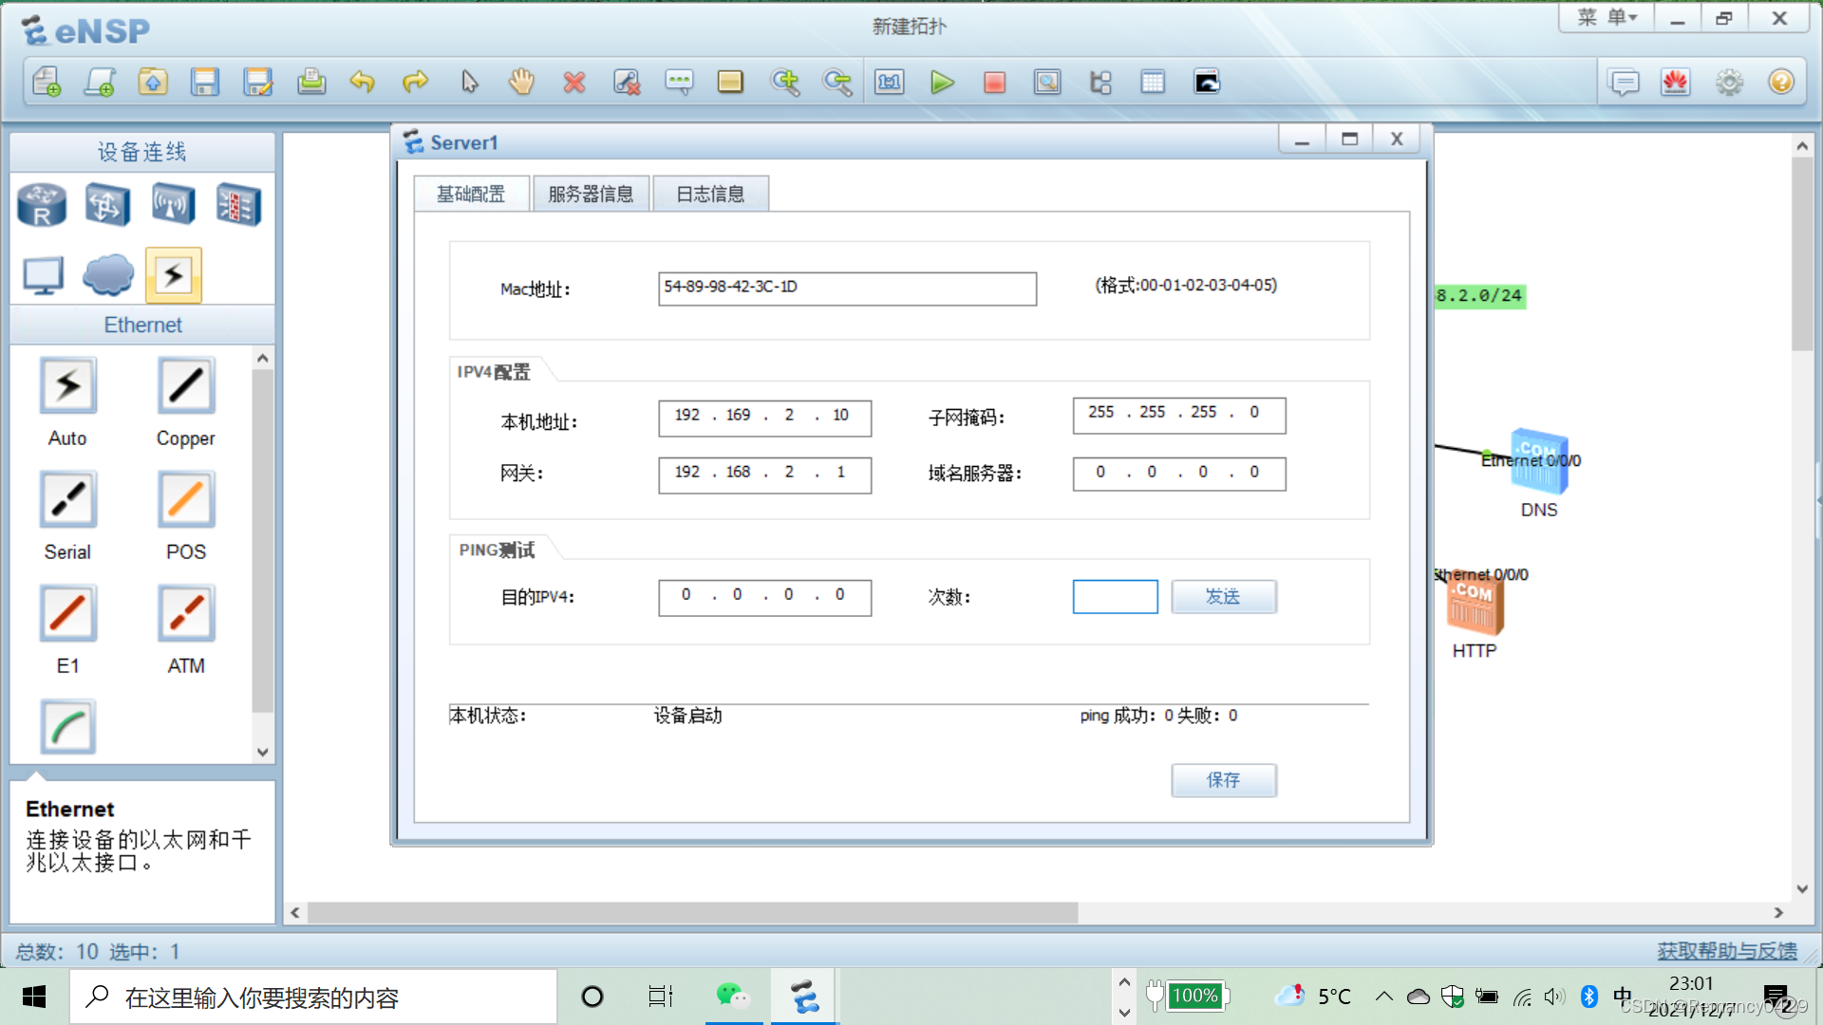Select the Router device category icon

click(x=42, y=205)
